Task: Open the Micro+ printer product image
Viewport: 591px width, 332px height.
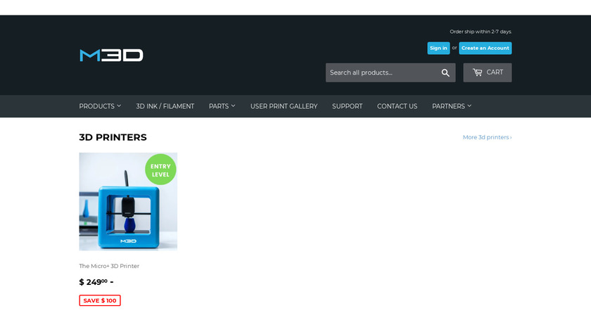Action: 128,202
